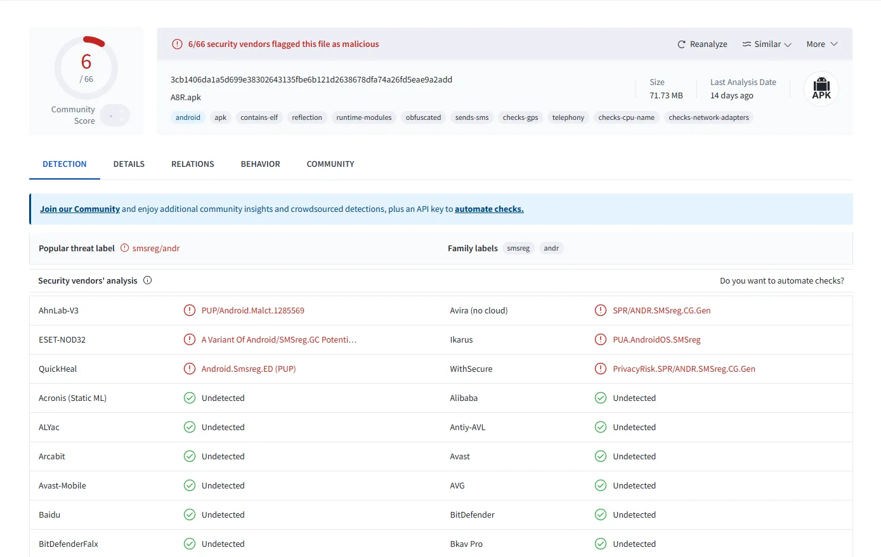Click 'Do you want to automate checks?'
881x557 pixels.
[781, 281]
